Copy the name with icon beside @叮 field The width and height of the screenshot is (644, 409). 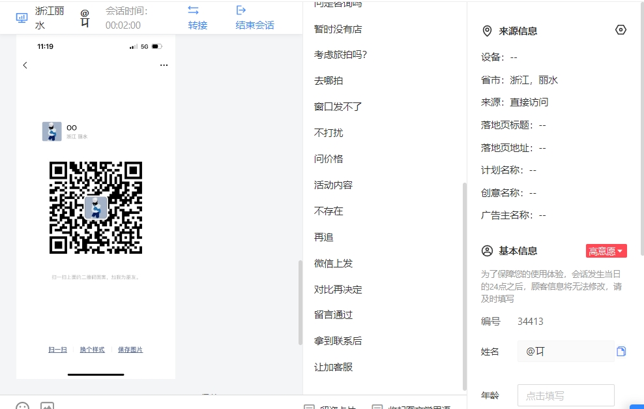(621, 351)
